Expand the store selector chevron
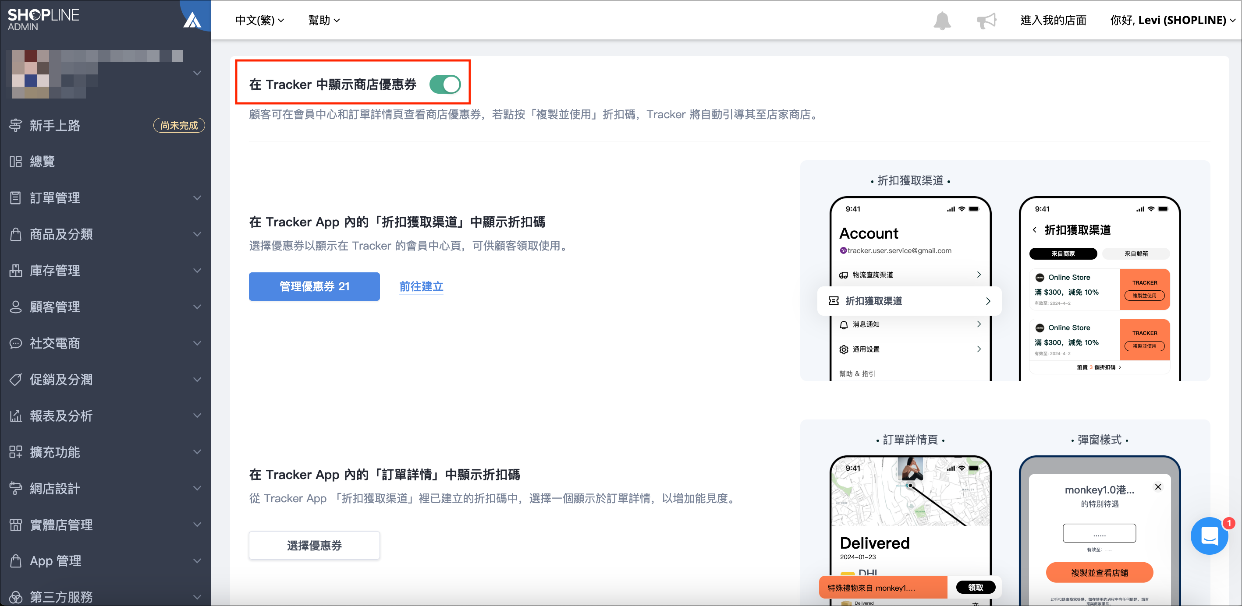 point(197,73)
